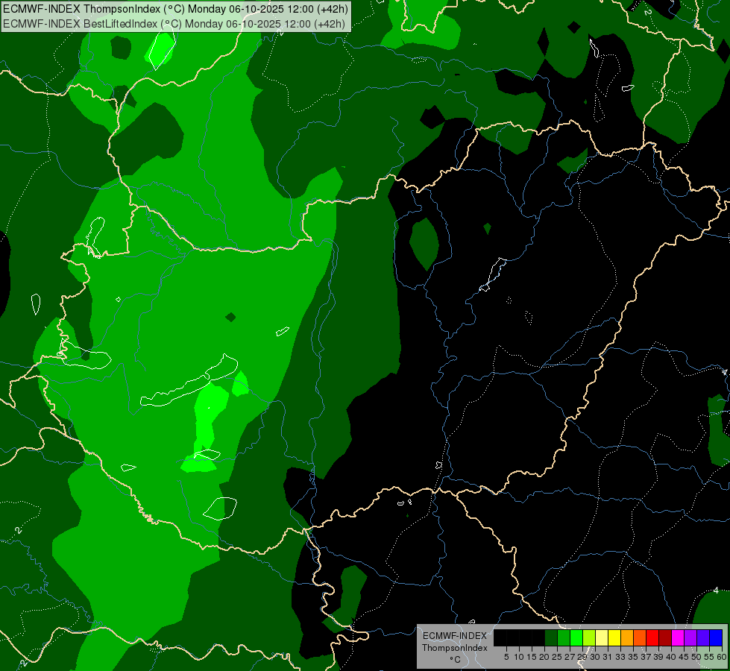Click the legend scale value 27
The height and width of the screenshot is (671, 730).
(x=570, y=657)
